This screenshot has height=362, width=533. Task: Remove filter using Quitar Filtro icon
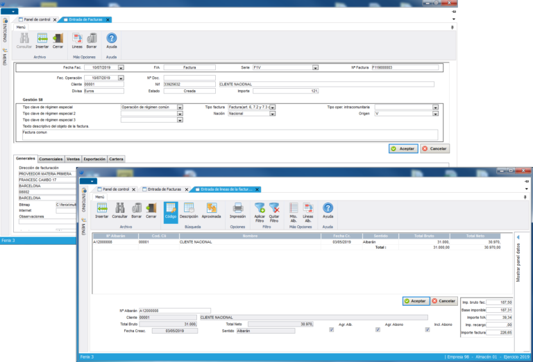pos(274,210)
